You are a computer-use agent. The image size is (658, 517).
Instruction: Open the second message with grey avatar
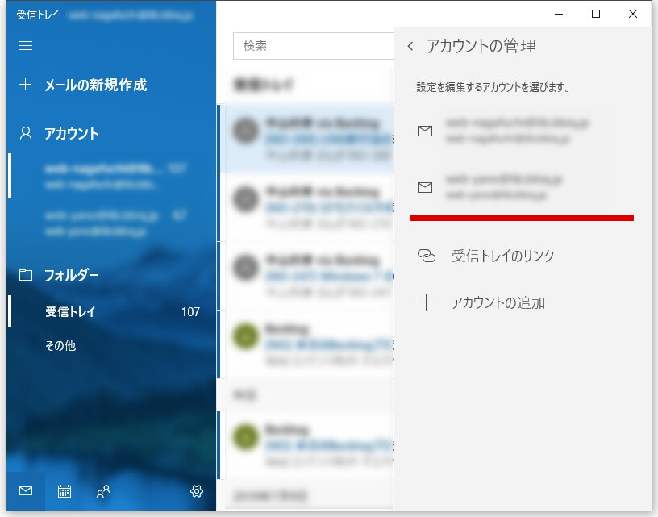click(x=306, y=207)
